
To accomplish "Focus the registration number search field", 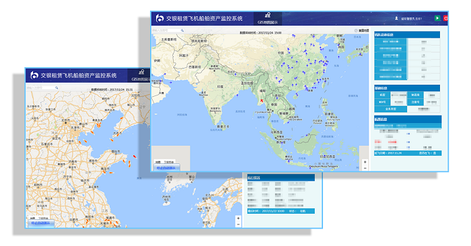I will click(x=166, y=30).
